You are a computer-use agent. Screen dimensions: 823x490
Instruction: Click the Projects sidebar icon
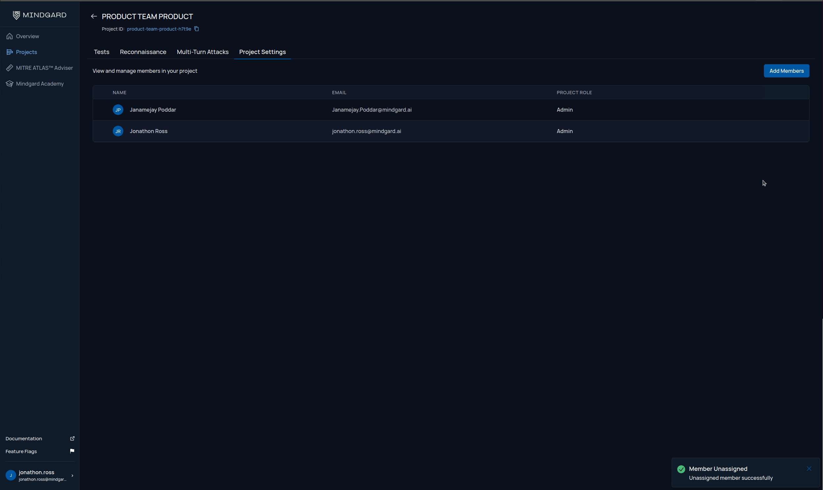pos(10,52)
